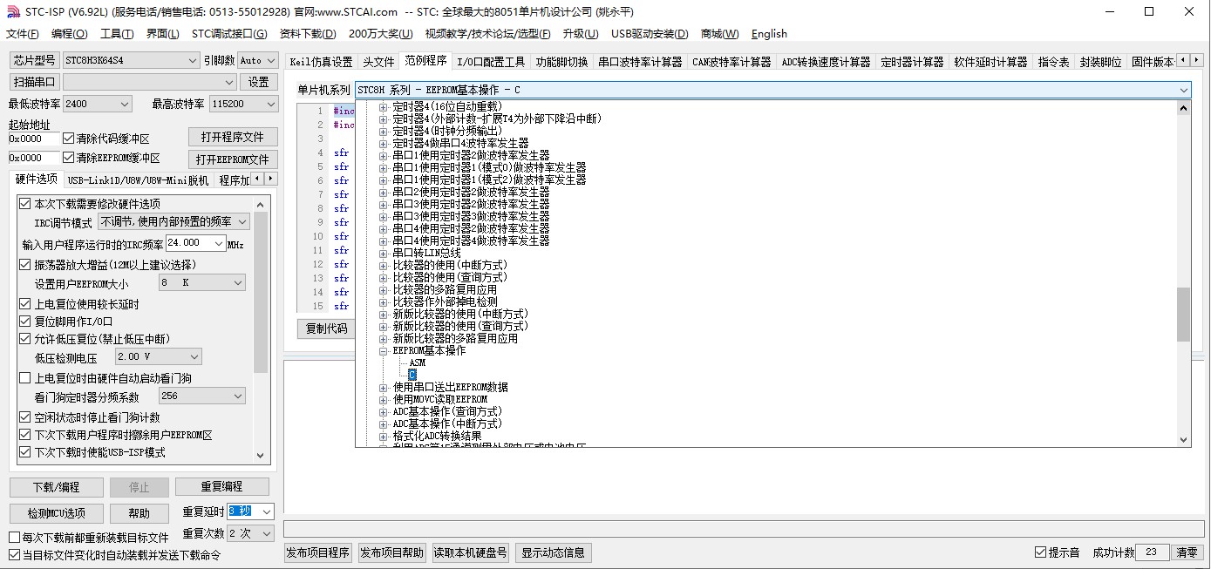Expand the 比较器的使用(中断方式) node
This screenshot has width=1211, height=569.
tap(383, 265)
